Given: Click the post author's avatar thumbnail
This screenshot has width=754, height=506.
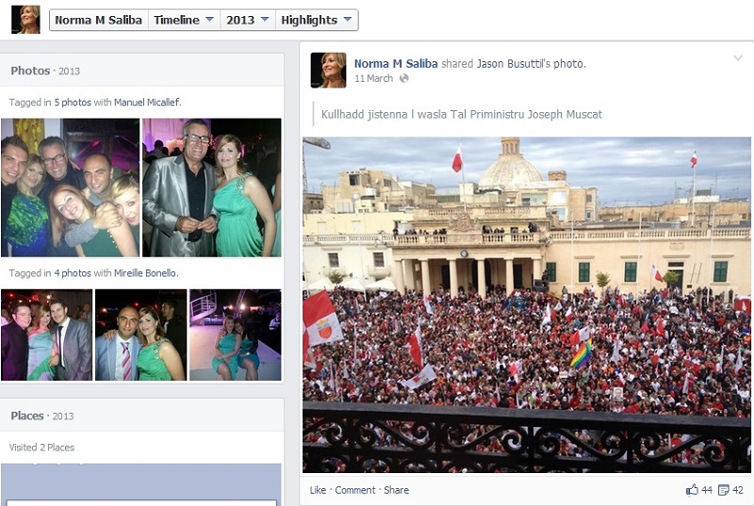Looking at the screenshot, I should click(329, 71).
